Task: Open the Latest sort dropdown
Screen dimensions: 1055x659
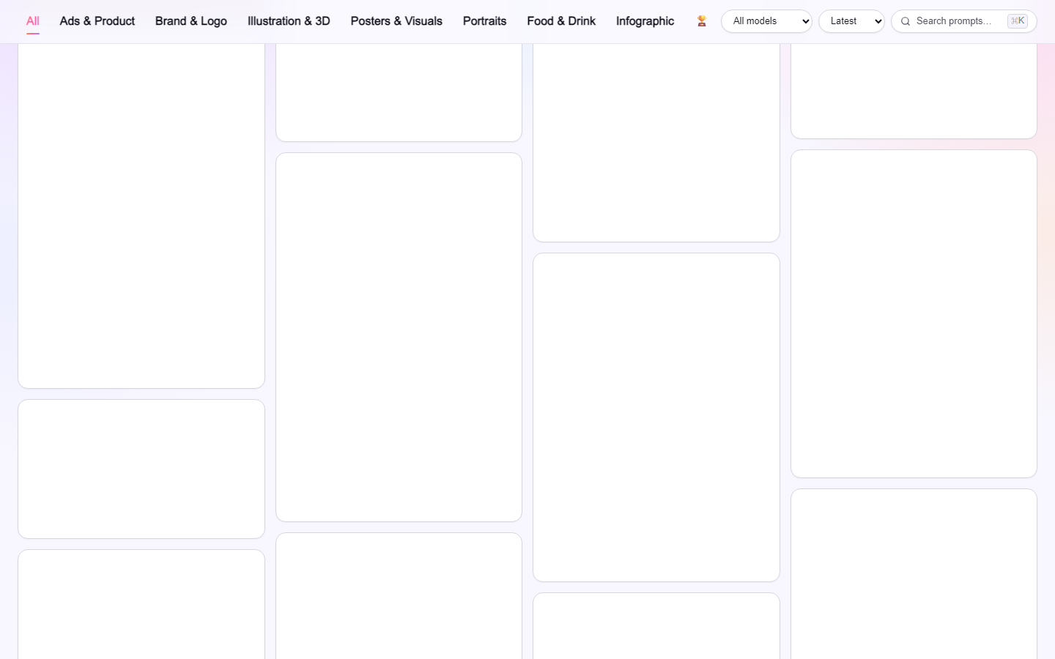Action: [x=851, y=21]
